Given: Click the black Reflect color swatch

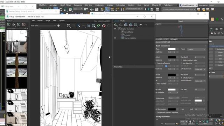Looking at the screenshot, I should point(172,57).
